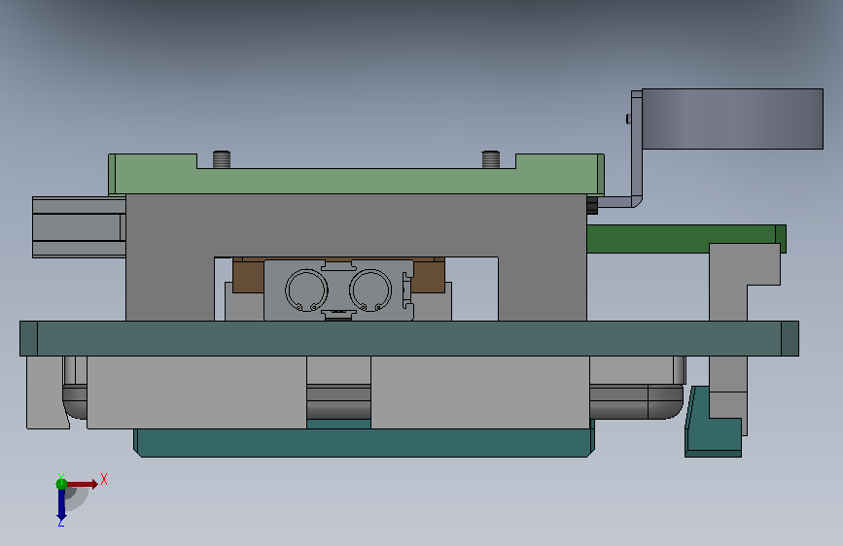Select the teal bottom plate

point(364,442)
